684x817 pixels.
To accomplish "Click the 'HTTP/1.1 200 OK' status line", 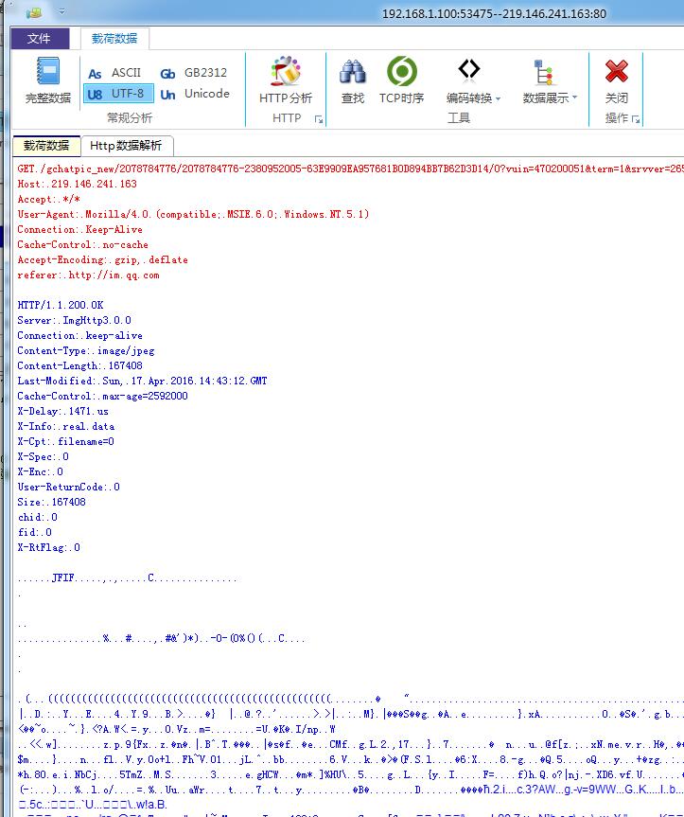I will point(61,305).
